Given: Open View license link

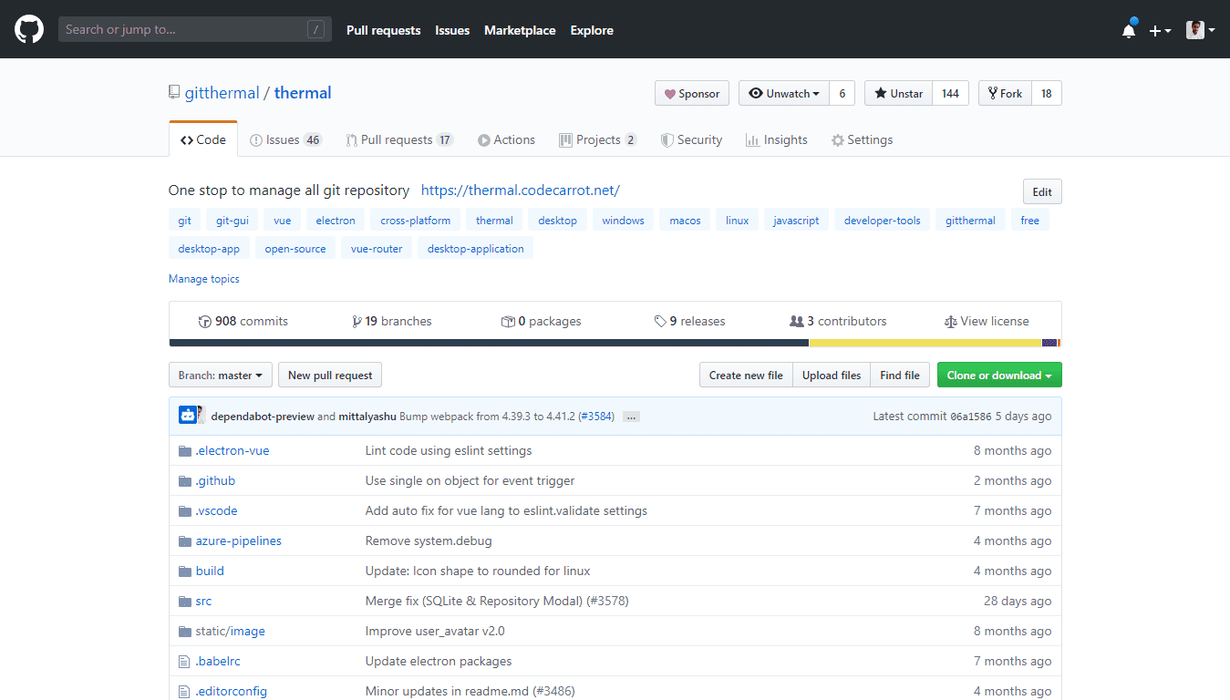Looking at the screenshot, I should (x=987, y=321).
